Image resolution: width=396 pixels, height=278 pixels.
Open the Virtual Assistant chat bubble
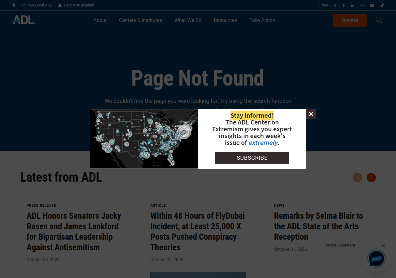click(x=376, y=259)
